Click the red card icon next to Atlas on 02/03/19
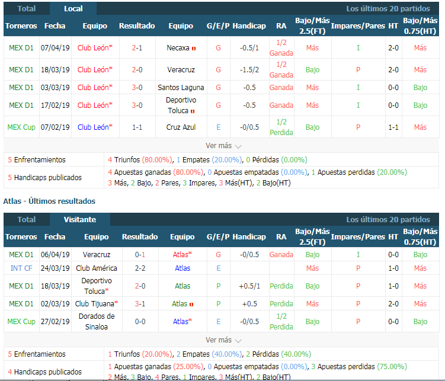The height and width of the screenshot is (381, 445). click(191, 305)
